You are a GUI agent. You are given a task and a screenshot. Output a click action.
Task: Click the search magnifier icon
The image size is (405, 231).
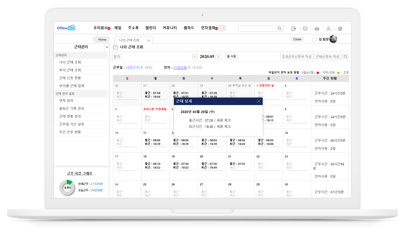(x=280, y=29)
